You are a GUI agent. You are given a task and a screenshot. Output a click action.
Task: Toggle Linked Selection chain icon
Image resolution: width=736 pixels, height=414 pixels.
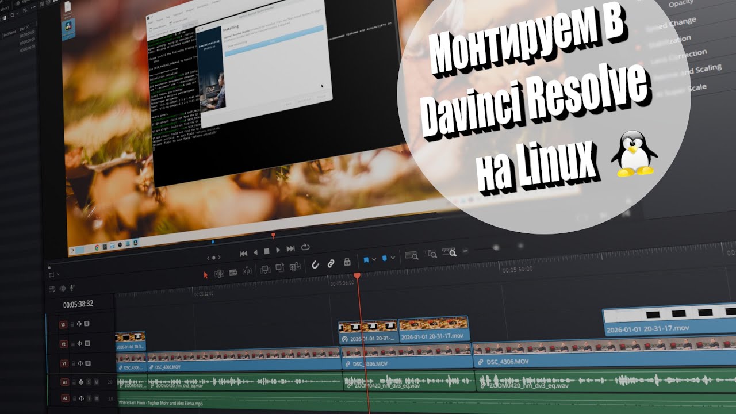[331, 263]
